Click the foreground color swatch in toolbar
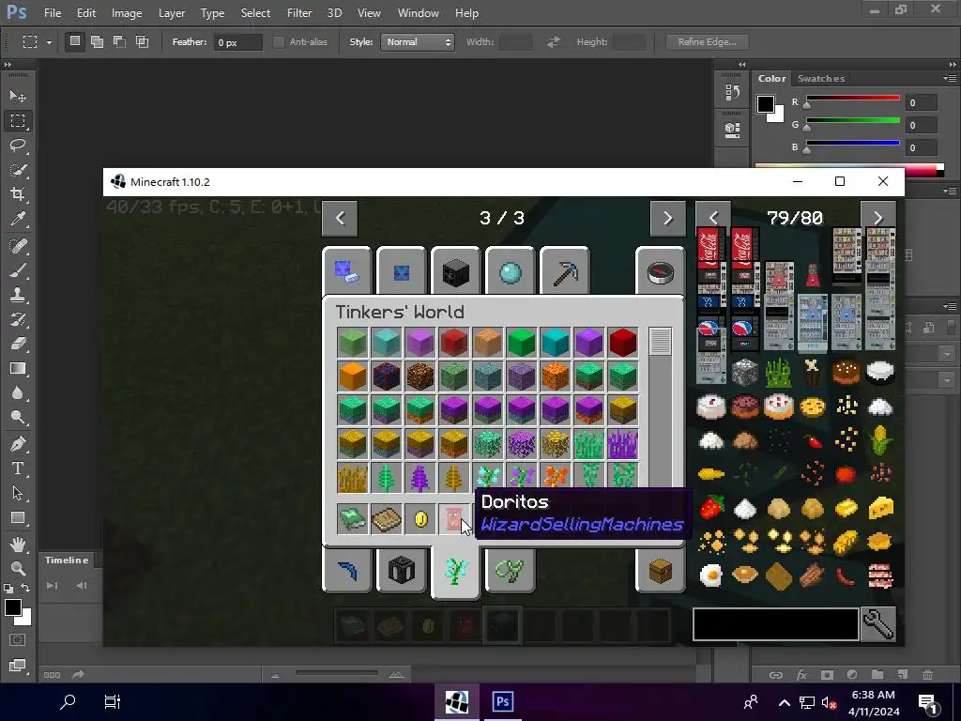This screenshot has width=961, height=721. point(12,607)
